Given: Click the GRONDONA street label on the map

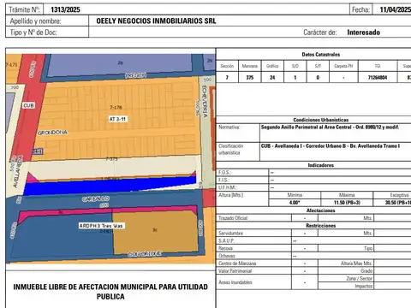Looking at the screenshot, I should click(x=52, y=133).
